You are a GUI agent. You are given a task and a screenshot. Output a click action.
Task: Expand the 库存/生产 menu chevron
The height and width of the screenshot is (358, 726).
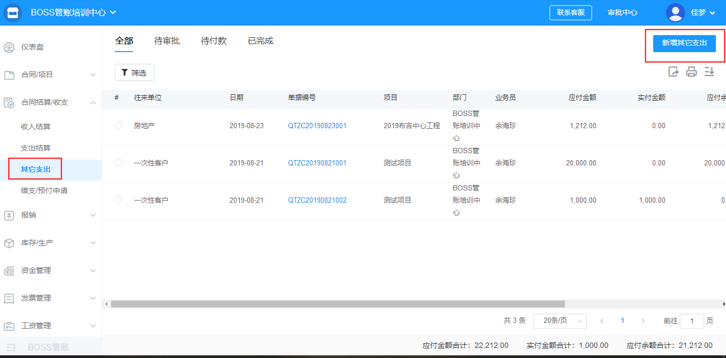[93, 243]
